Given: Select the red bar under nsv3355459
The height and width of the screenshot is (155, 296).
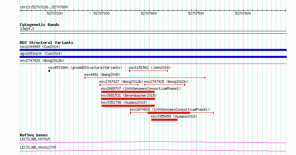Looking at the screenshot, I should pyautogui.click(x=164, y=120).
